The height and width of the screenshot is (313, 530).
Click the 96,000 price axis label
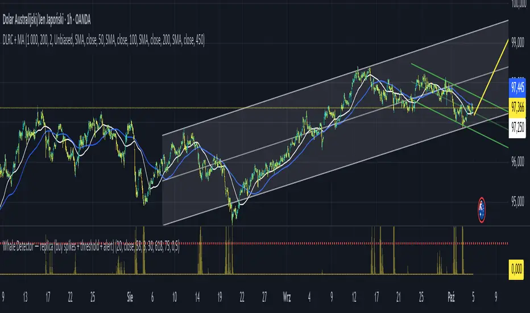(518, 162)
